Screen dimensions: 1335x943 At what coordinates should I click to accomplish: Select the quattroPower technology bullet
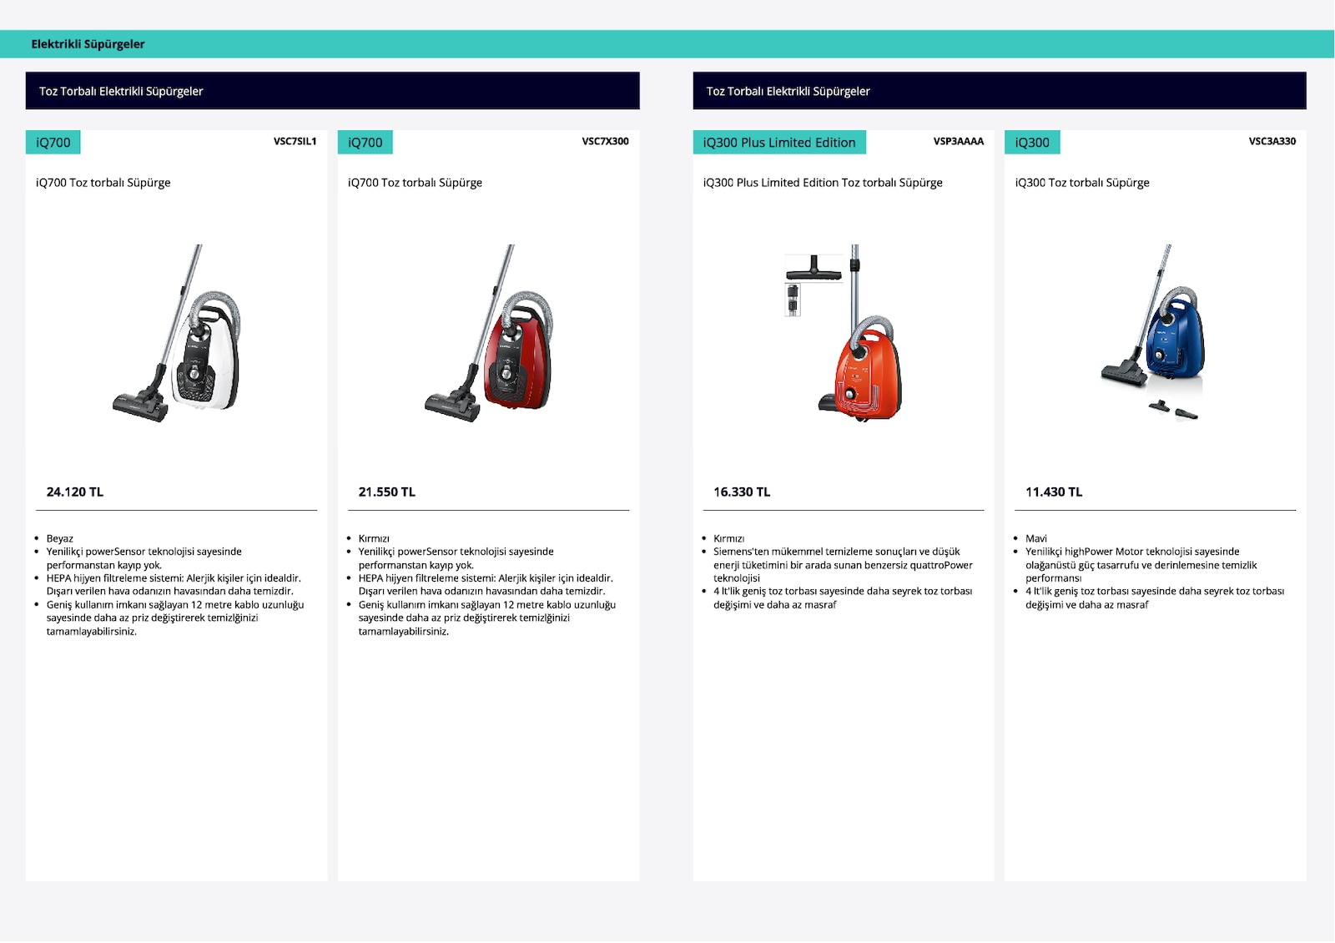pyautogui.click(x=843, y=565)
